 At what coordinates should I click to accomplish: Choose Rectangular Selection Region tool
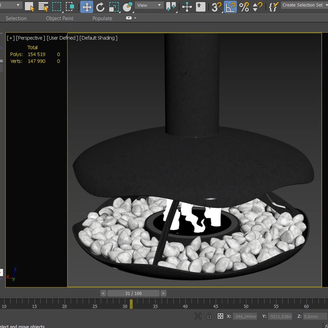click(x=57, y=7)
